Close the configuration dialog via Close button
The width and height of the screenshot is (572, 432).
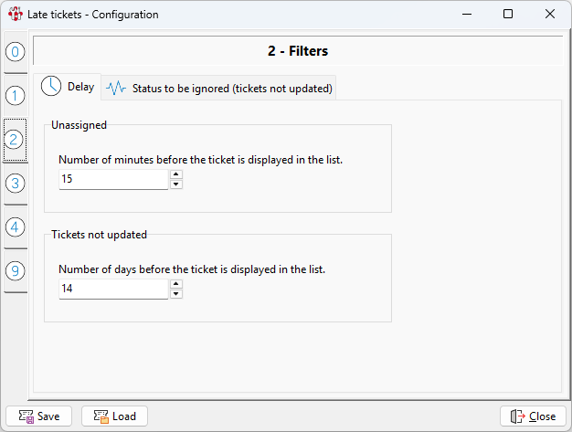533,416
